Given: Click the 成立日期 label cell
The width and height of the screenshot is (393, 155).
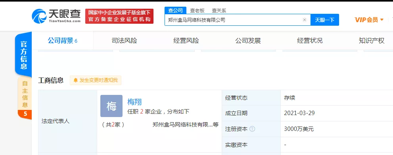Looking at the screenshot, I should point(251,113).
